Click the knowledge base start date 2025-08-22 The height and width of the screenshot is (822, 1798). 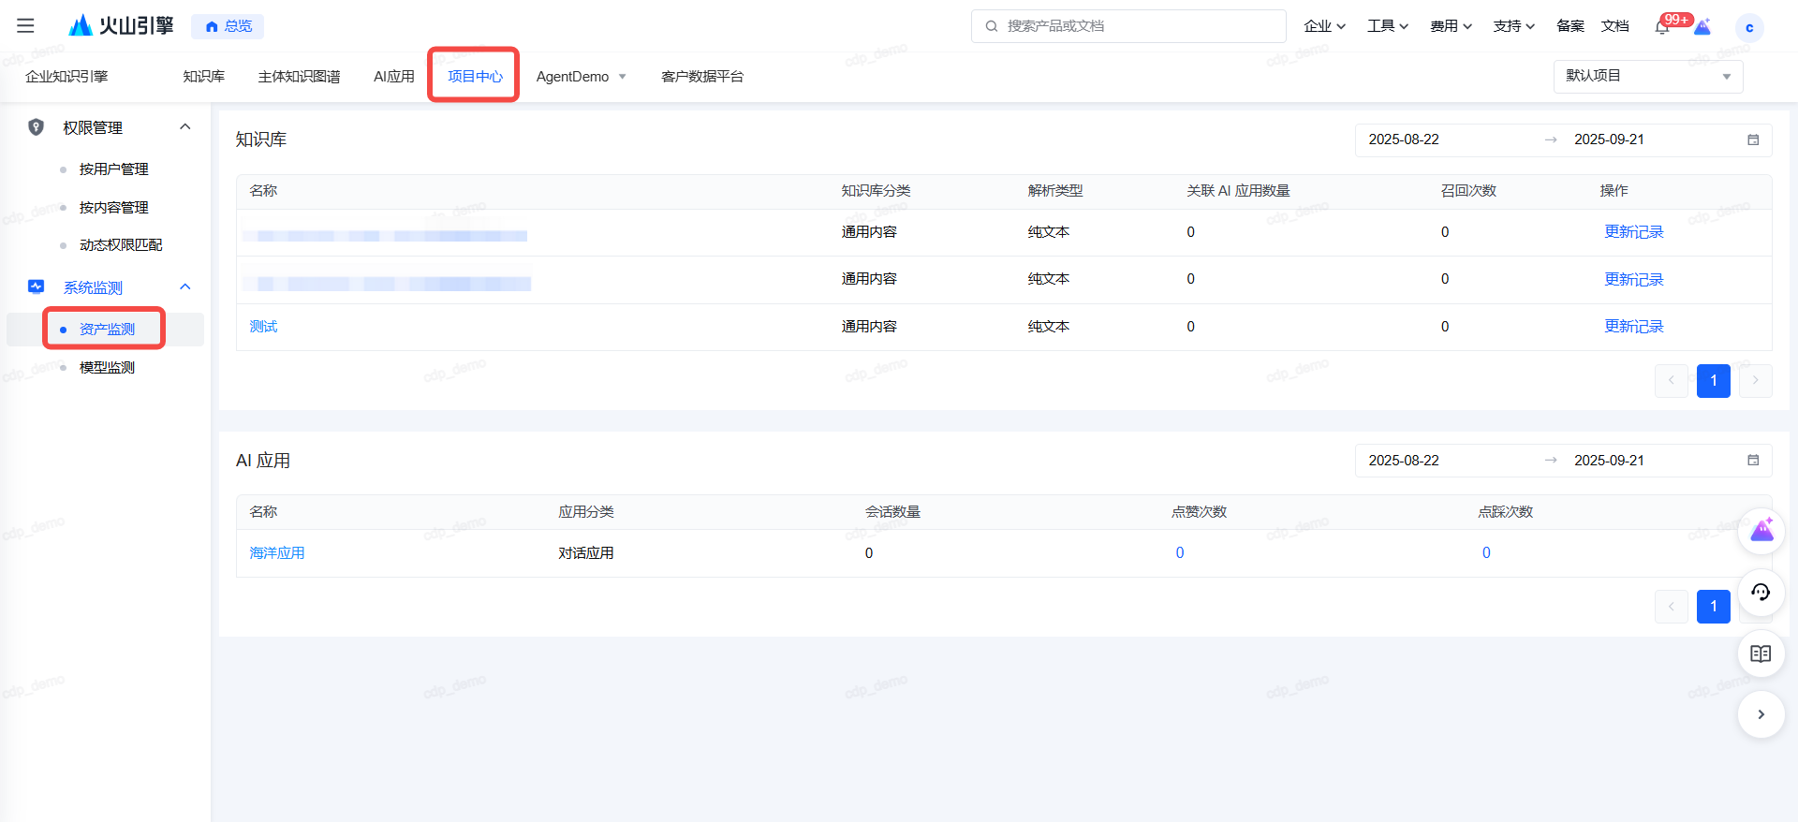[x=1404, y=139]
